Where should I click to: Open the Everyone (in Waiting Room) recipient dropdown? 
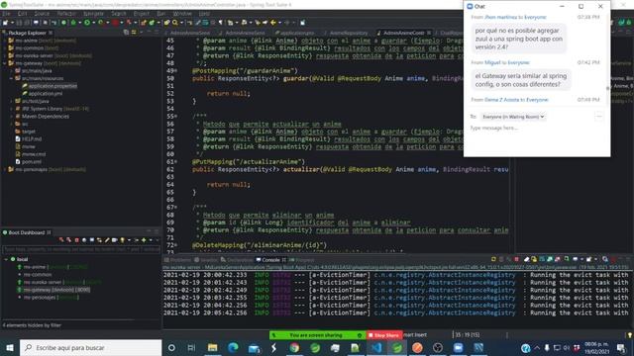tap(513, 117)
